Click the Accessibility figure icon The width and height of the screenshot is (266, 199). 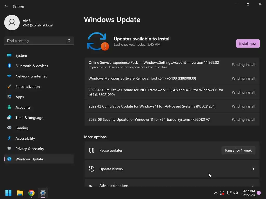(9, 138)
